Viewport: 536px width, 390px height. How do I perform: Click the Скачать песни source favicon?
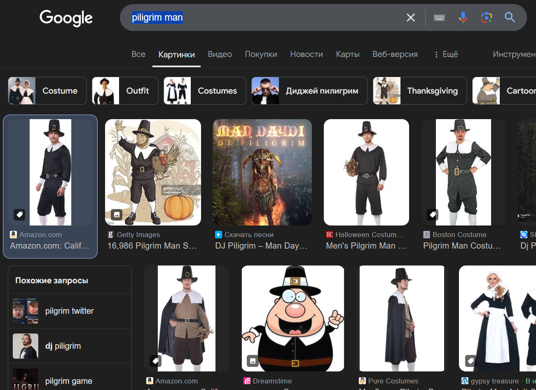(x=218, y=235)
